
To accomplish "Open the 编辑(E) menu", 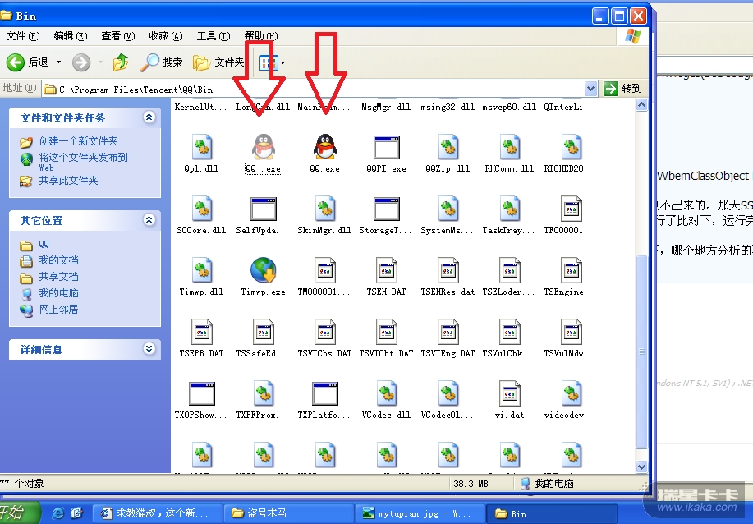I will coord(71,36).
